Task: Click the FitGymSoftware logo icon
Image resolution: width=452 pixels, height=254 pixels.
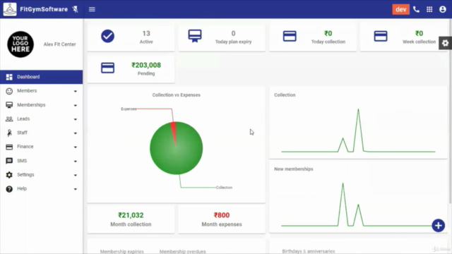Action: pos(10,9)
